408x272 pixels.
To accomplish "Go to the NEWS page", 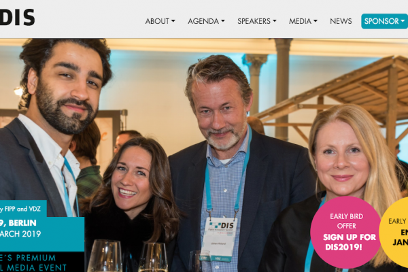I will tap(341, 21).
